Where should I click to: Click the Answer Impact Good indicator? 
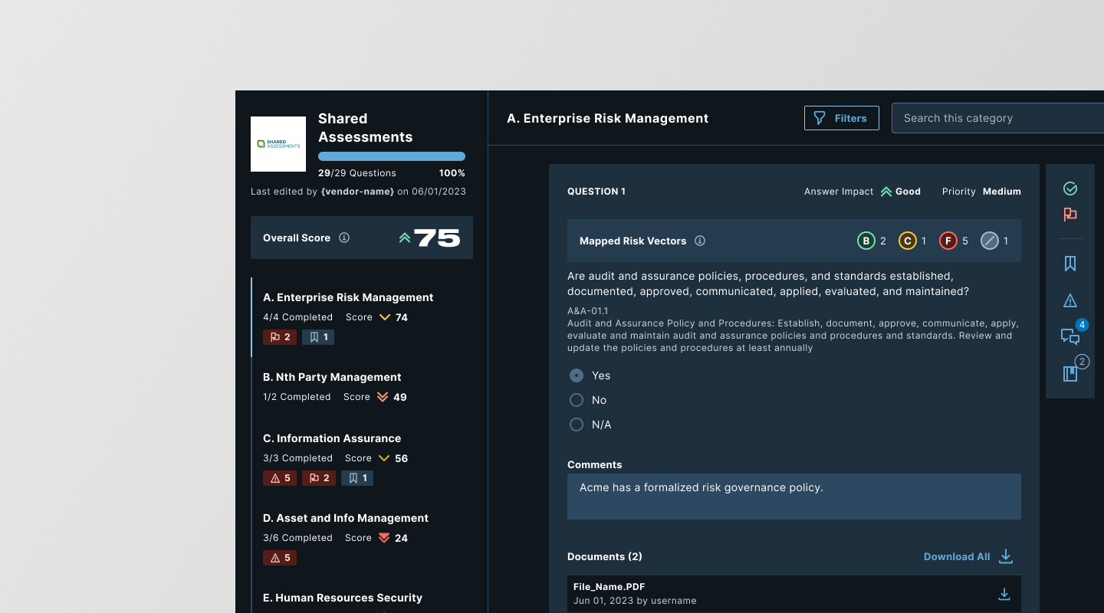coord(900,192)
